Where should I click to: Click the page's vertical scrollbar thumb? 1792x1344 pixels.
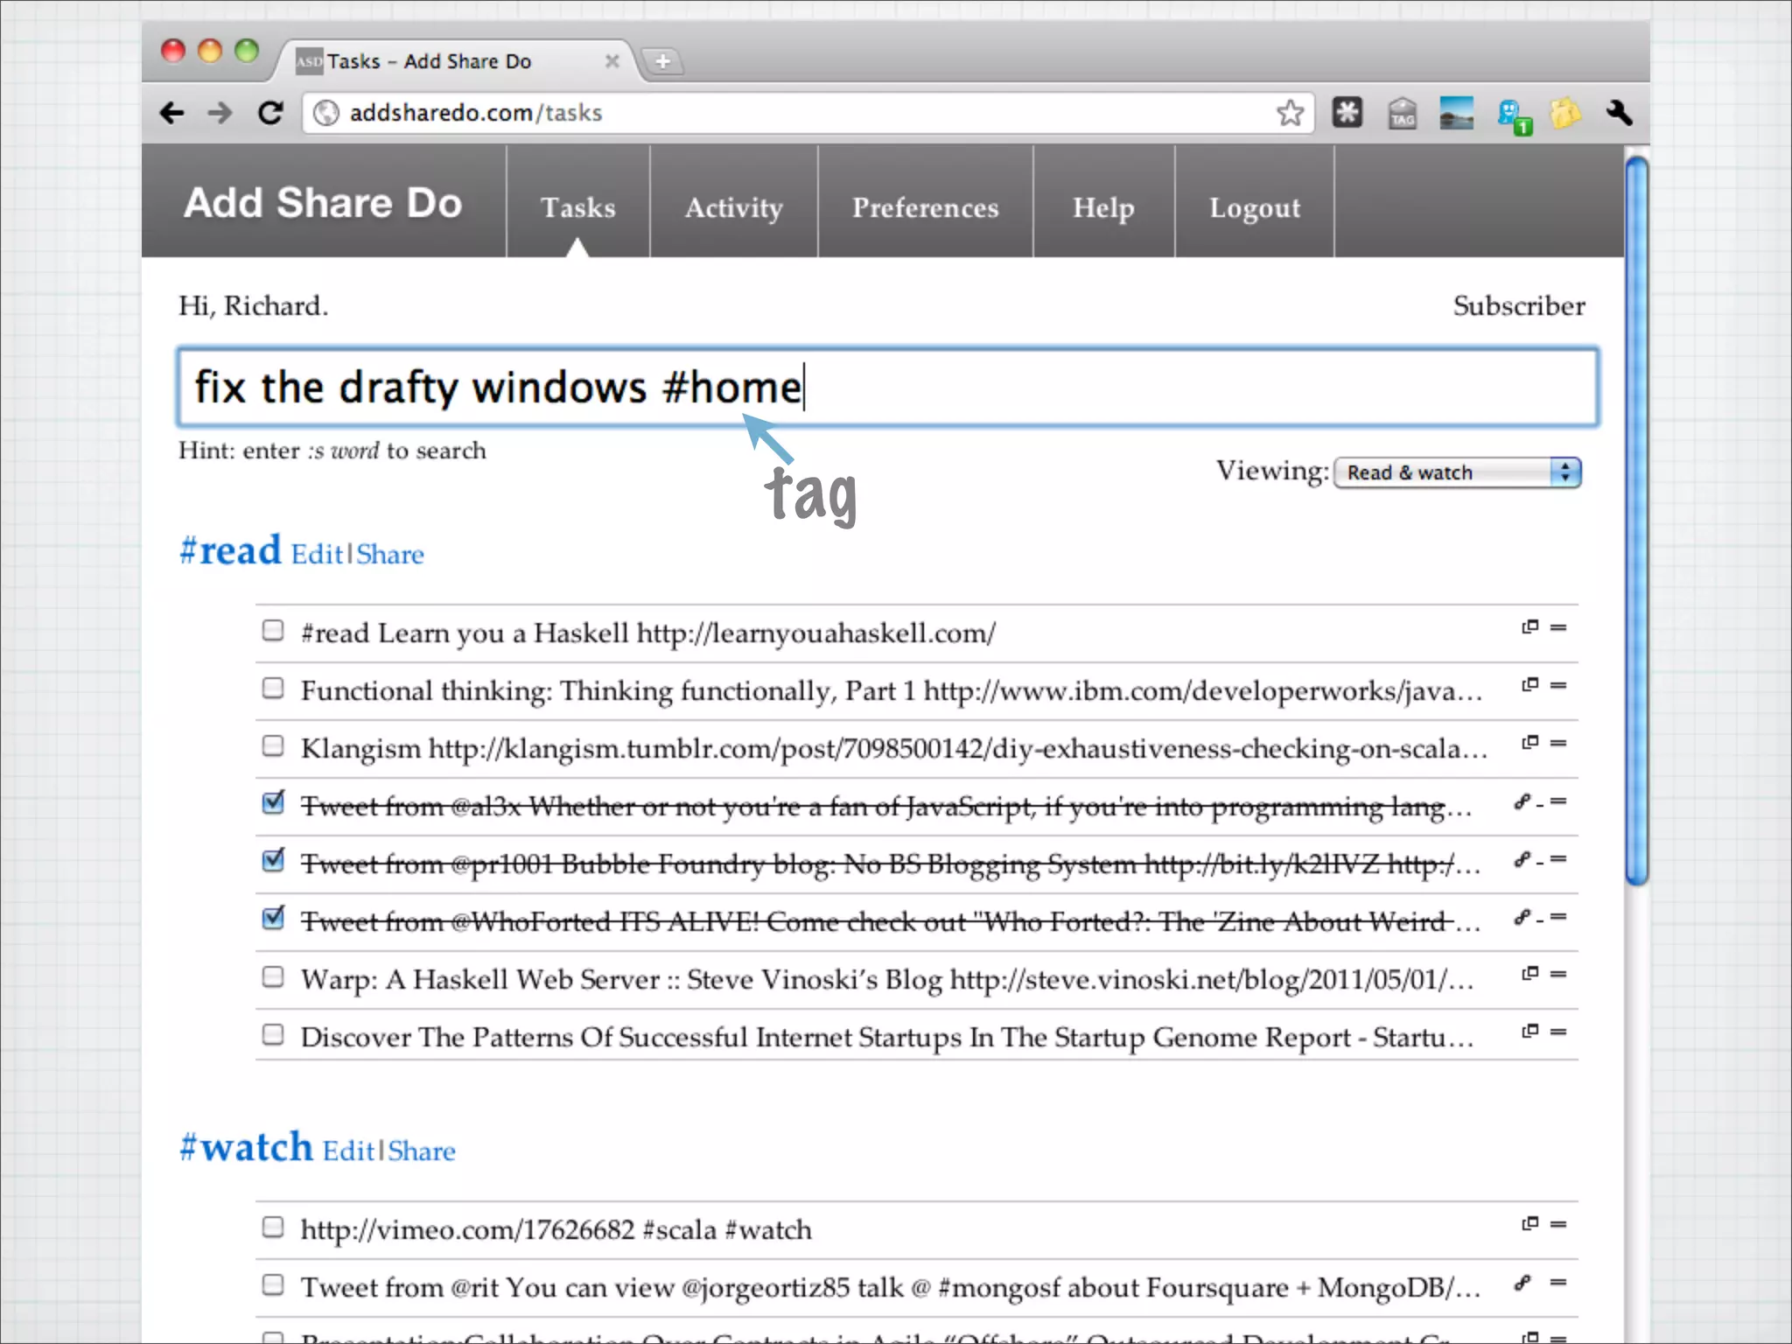click(1636, 521)
